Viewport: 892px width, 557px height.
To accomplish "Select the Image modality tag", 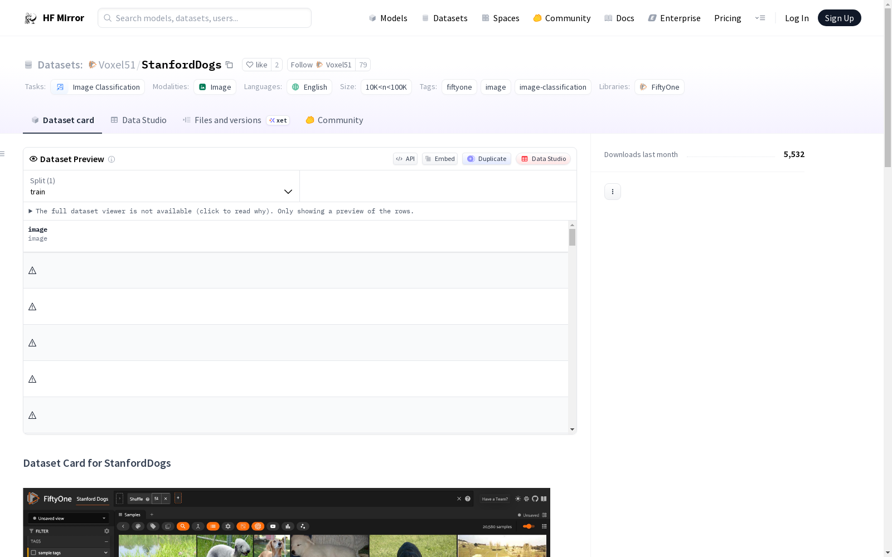I will tap(215, 87).
